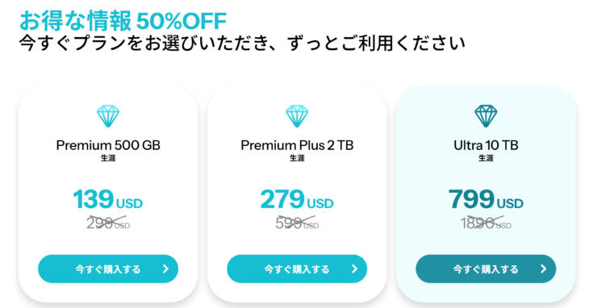The width and height of the screenshot is (597, 308).
Task: Click the 799 USD price
Action: [486, 199]
